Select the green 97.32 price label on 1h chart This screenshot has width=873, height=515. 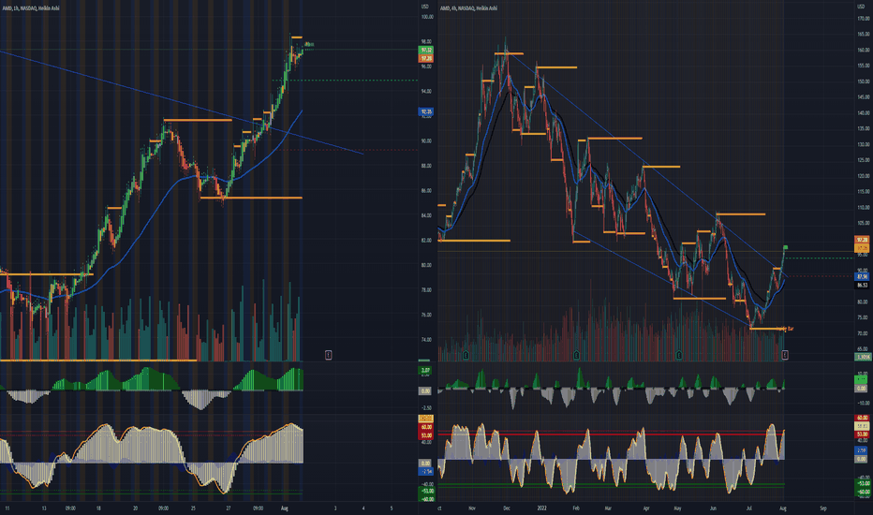pyautogui.click(x=426, y=51)
